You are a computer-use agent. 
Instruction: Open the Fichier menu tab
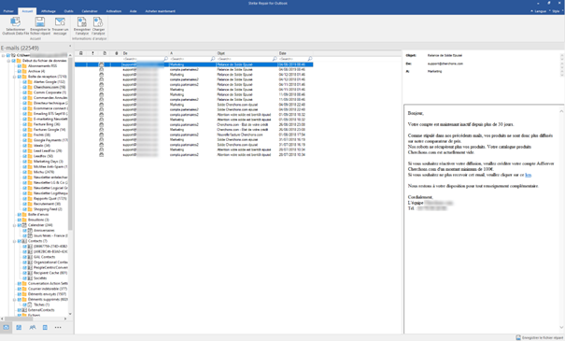coord(8,11)
